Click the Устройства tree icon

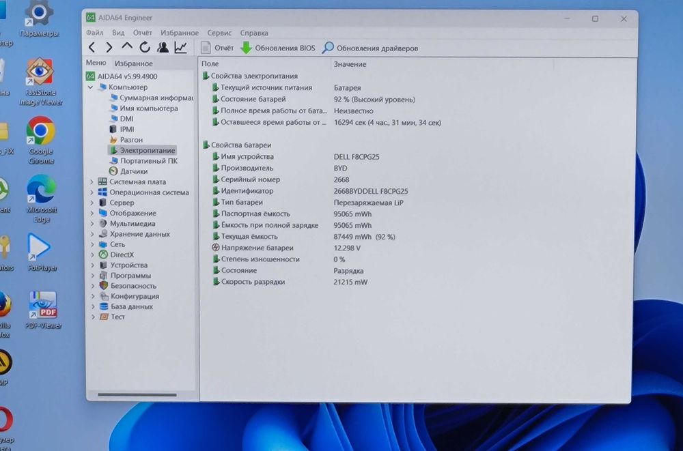click(x=103, y=265)
